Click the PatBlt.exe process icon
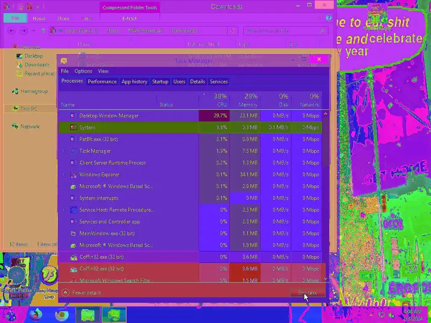This screenshot has height=323, width=431. click(73, 139)
